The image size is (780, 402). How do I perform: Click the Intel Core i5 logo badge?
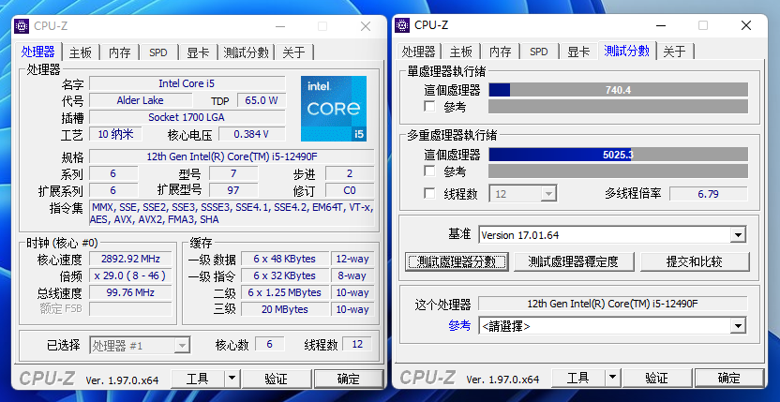pyautogui.click(x=334, y=109)
